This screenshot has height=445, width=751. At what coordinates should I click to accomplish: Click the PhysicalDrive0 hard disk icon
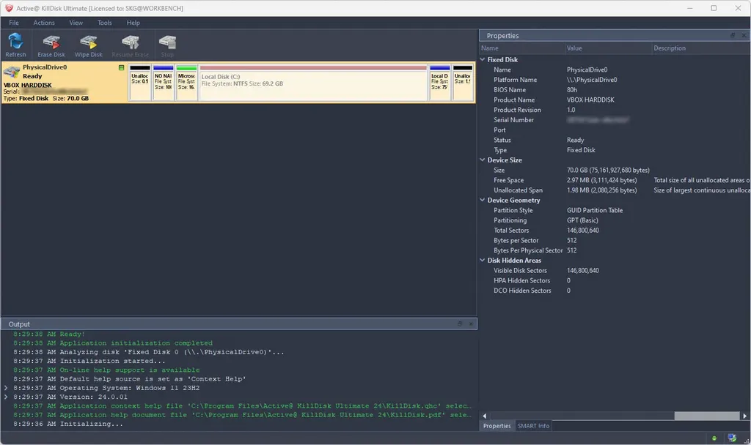pyautogui.click(x=12, y=72)
